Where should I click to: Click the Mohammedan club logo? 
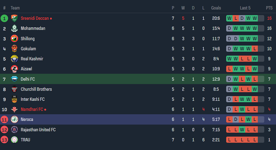pos(15,28)
